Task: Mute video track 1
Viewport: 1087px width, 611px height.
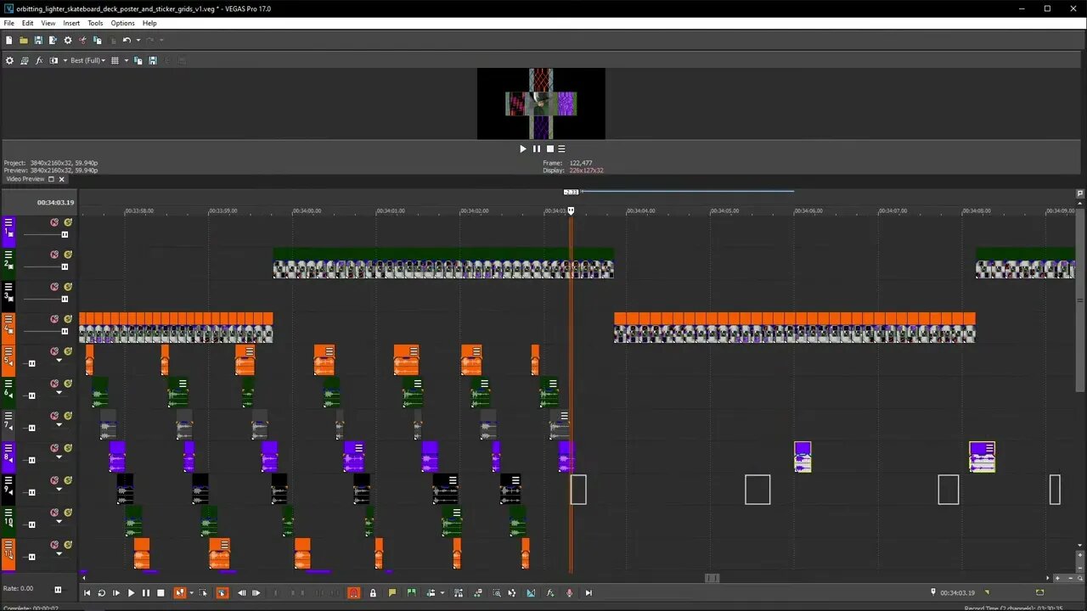Action: pyautogui.click(x=54, y=222)
